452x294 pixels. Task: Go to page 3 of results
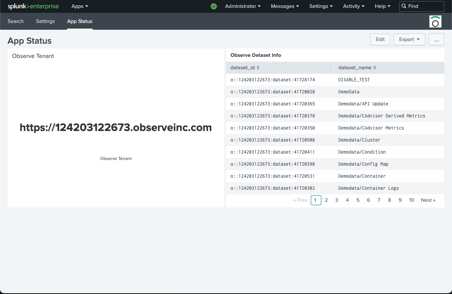[x=337, y=200]
